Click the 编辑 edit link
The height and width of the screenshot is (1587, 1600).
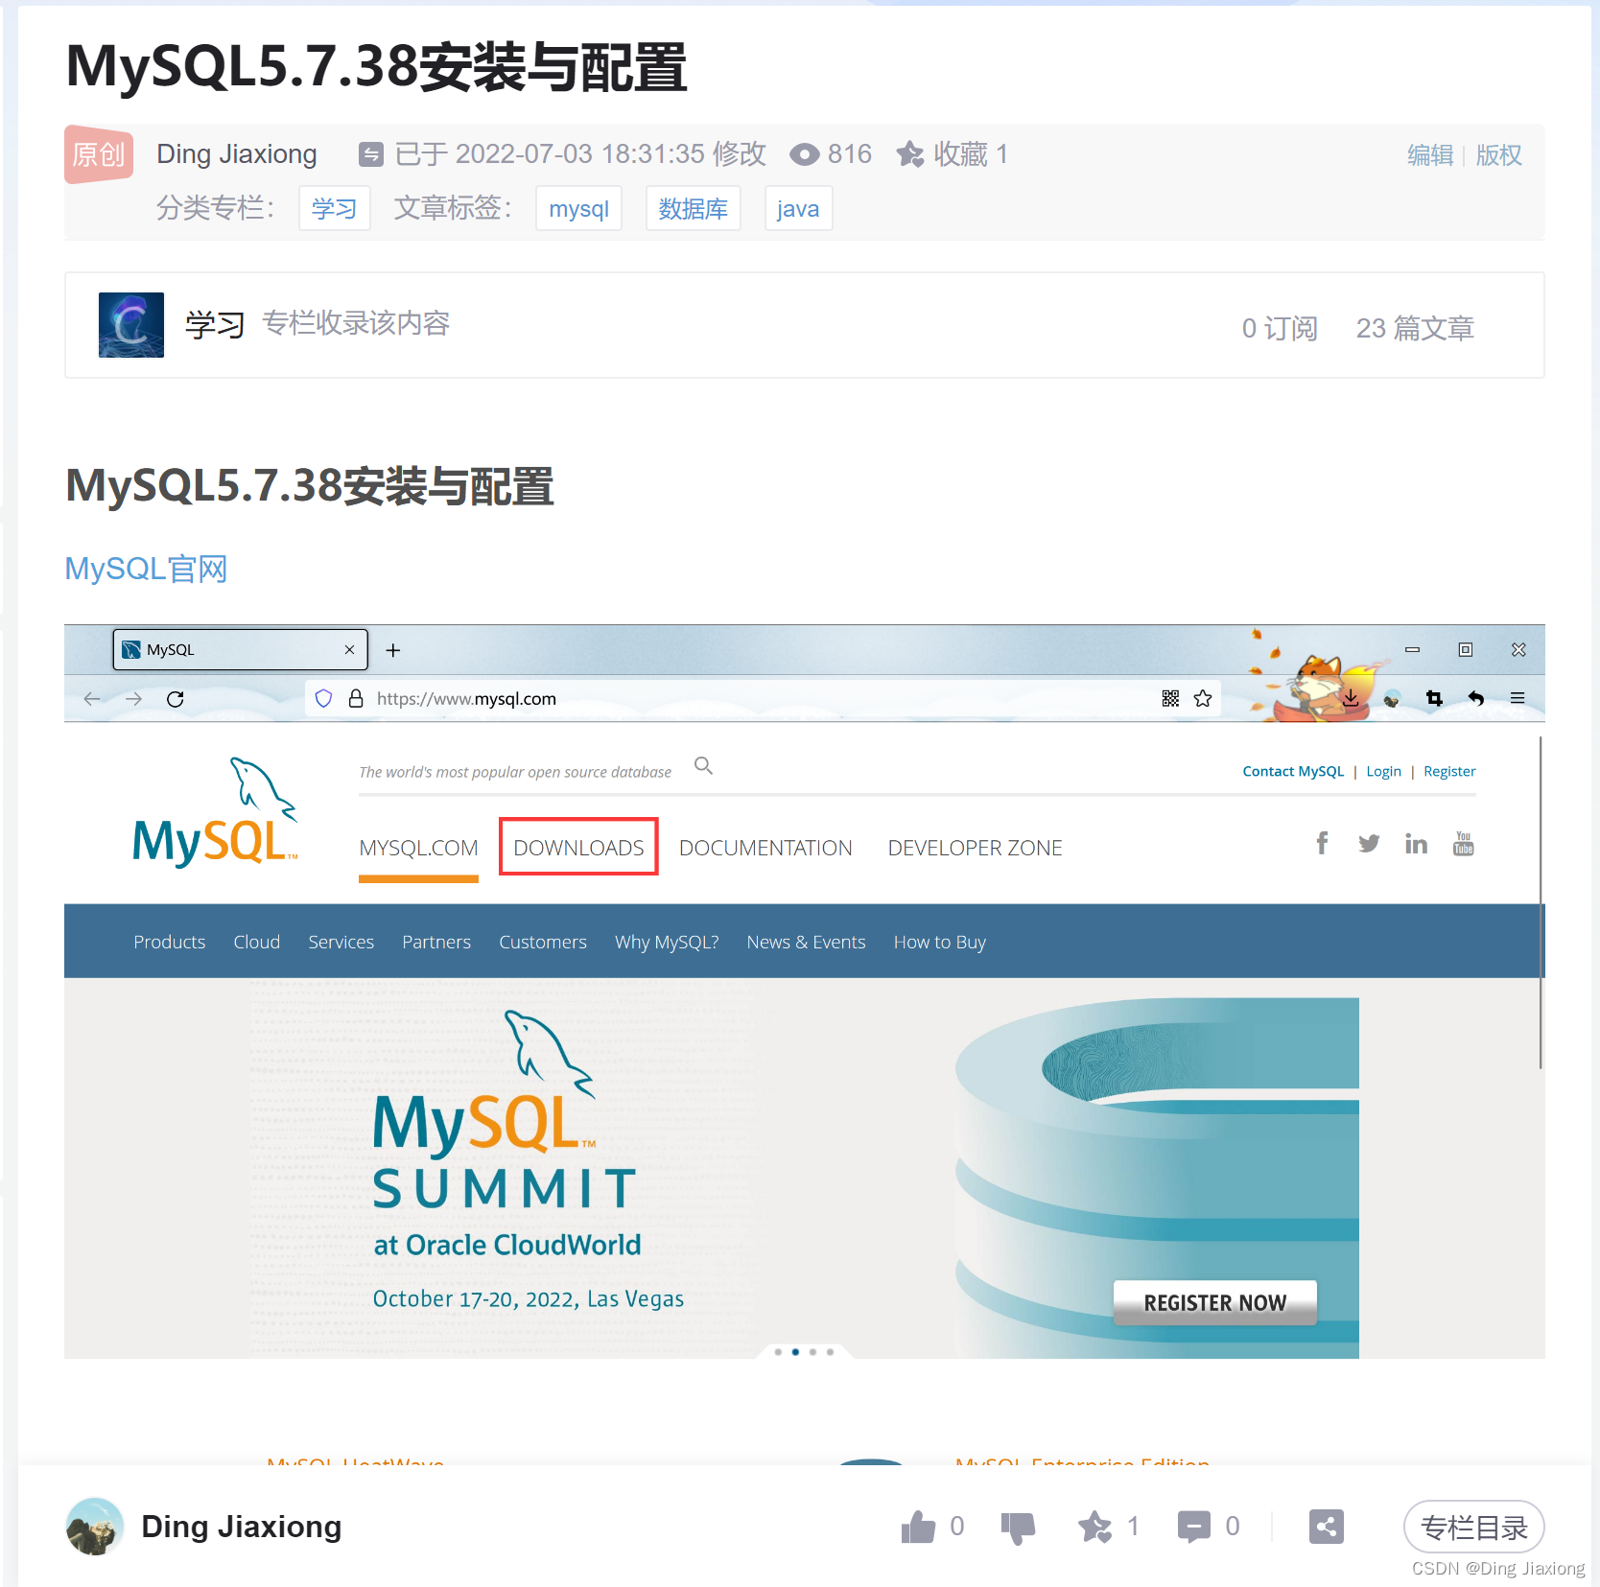1430,154
